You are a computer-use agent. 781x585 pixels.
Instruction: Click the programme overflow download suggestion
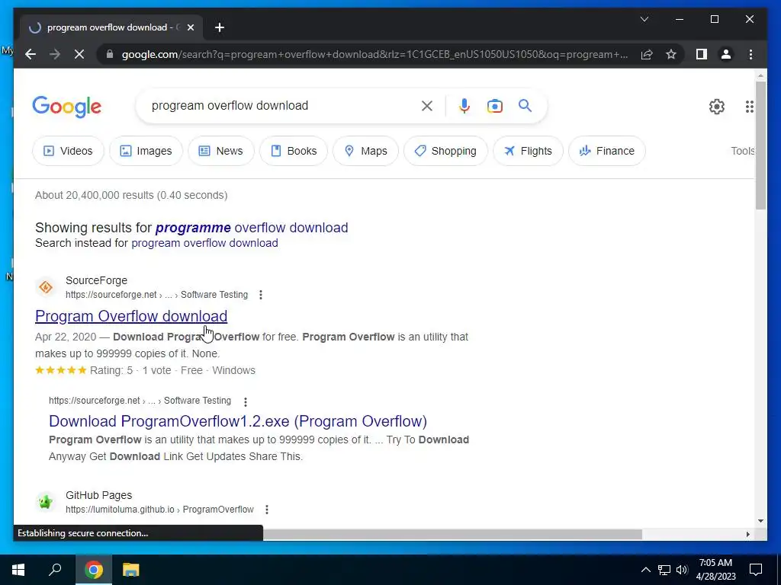tap(252, 227)
